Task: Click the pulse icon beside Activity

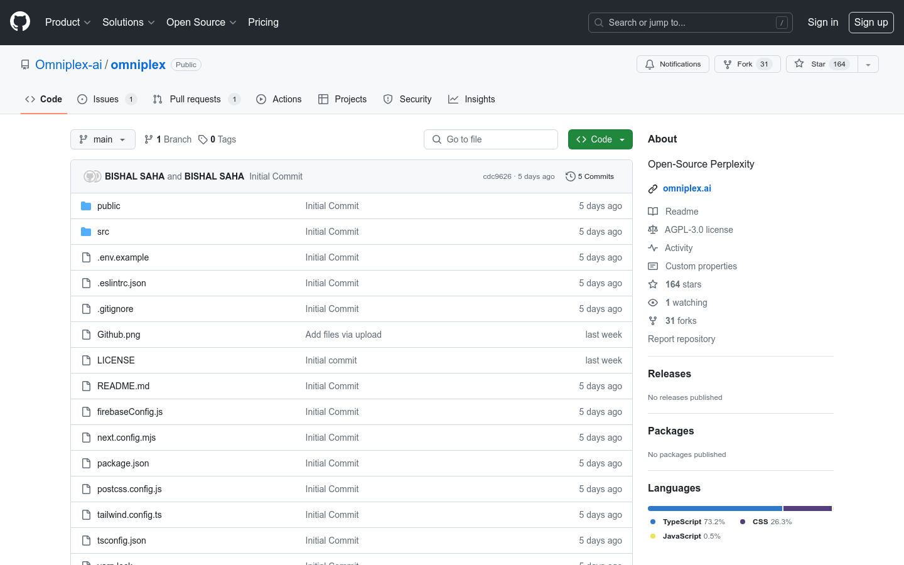Action: coord(653,248)
